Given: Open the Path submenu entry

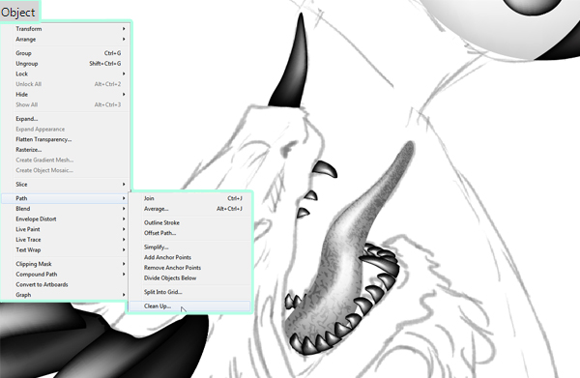Looking at the screenshot, I should (x=65, y=198).
